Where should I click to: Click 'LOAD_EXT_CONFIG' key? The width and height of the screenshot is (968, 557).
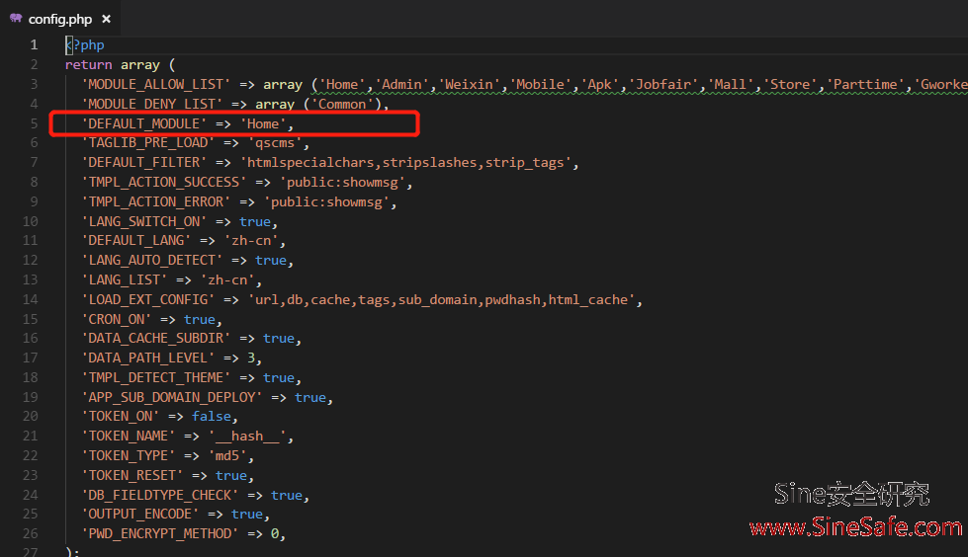coord(148,300)
